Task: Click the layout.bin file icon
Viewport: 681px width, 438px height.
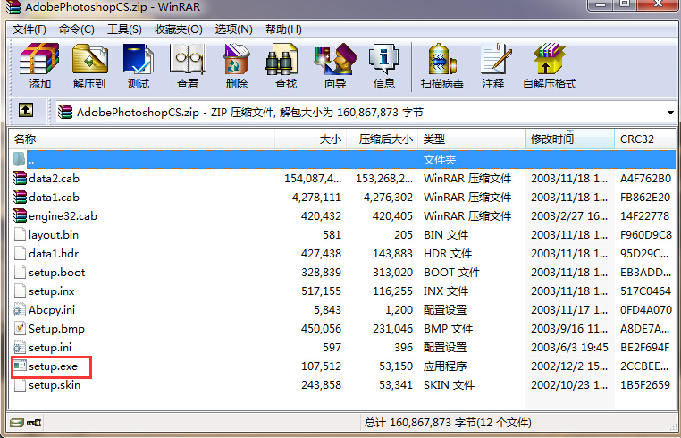Action: coord(20,234)
